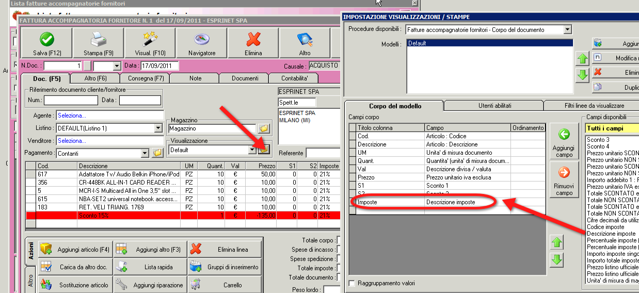The image size is (639, 293).
Task: Click Aggiungi altro (F3) button
Action: 150,250
